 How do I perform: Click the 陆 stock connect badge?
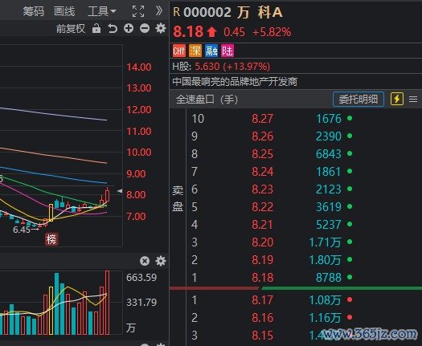coord(227,51)
